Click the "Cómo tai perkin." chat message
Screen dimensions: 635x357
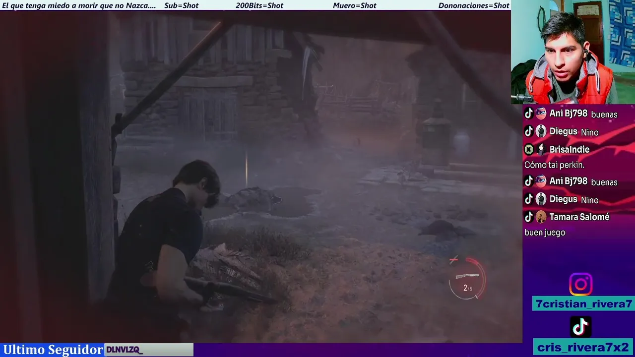(554, 165)
